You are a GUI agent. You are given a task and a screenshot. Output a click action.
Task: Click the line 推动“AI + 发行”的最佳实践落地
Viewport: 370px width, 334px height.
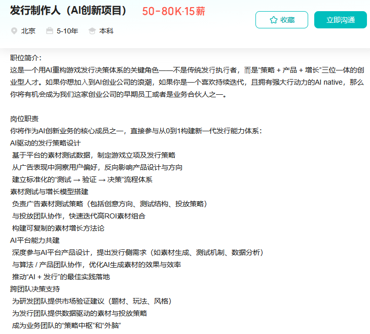(61, 277)
